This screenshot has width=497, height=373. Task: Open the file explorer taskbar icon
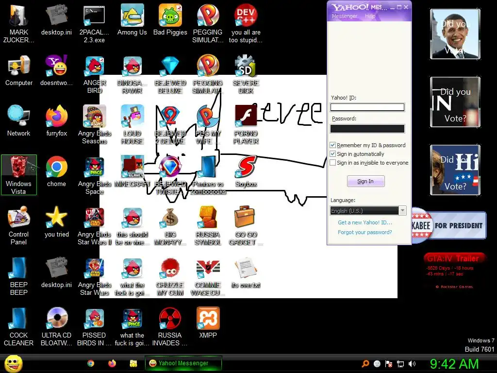(133, 363)
